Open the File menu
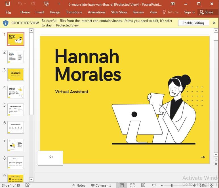The width and height of the screenshot is (219, 188). coord(8,12)
